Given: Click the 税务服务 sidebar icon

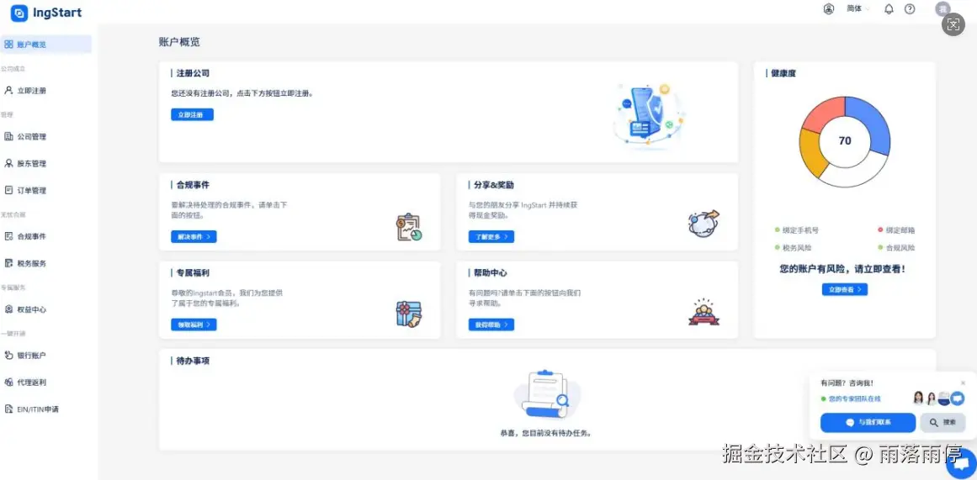Looking at the screenshot, I should 8,263.
